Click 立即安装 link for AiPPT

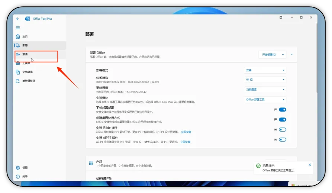(x=186, y=142)
